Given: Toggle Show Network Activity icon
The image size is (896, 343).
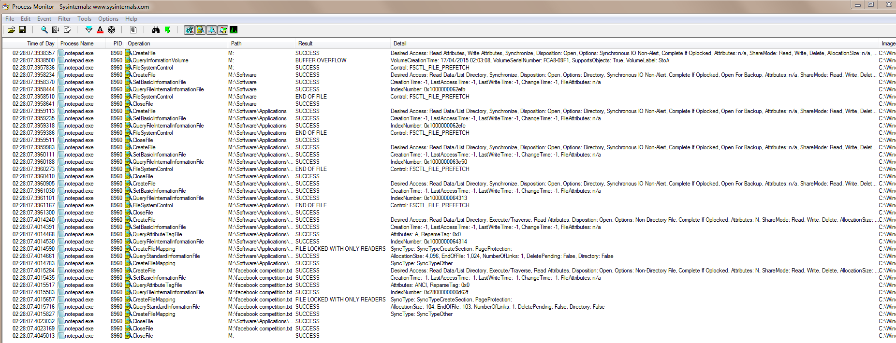Looking at the screenshot, I should [x=212, y=30].
